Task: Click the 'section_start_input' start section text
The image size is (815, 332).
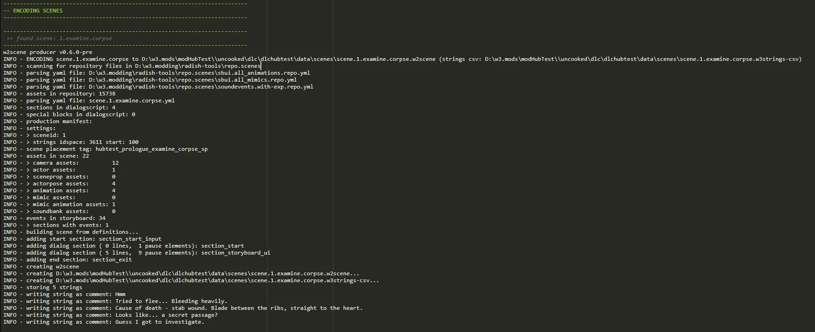Action: (130, 239)
